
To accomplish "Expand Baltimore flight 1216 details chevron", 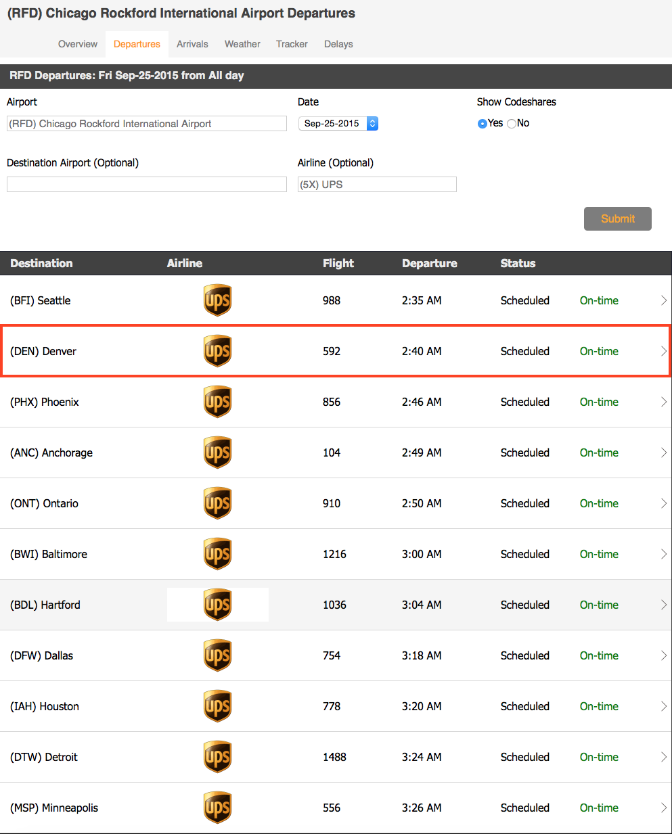I will (x=663, y=554).
